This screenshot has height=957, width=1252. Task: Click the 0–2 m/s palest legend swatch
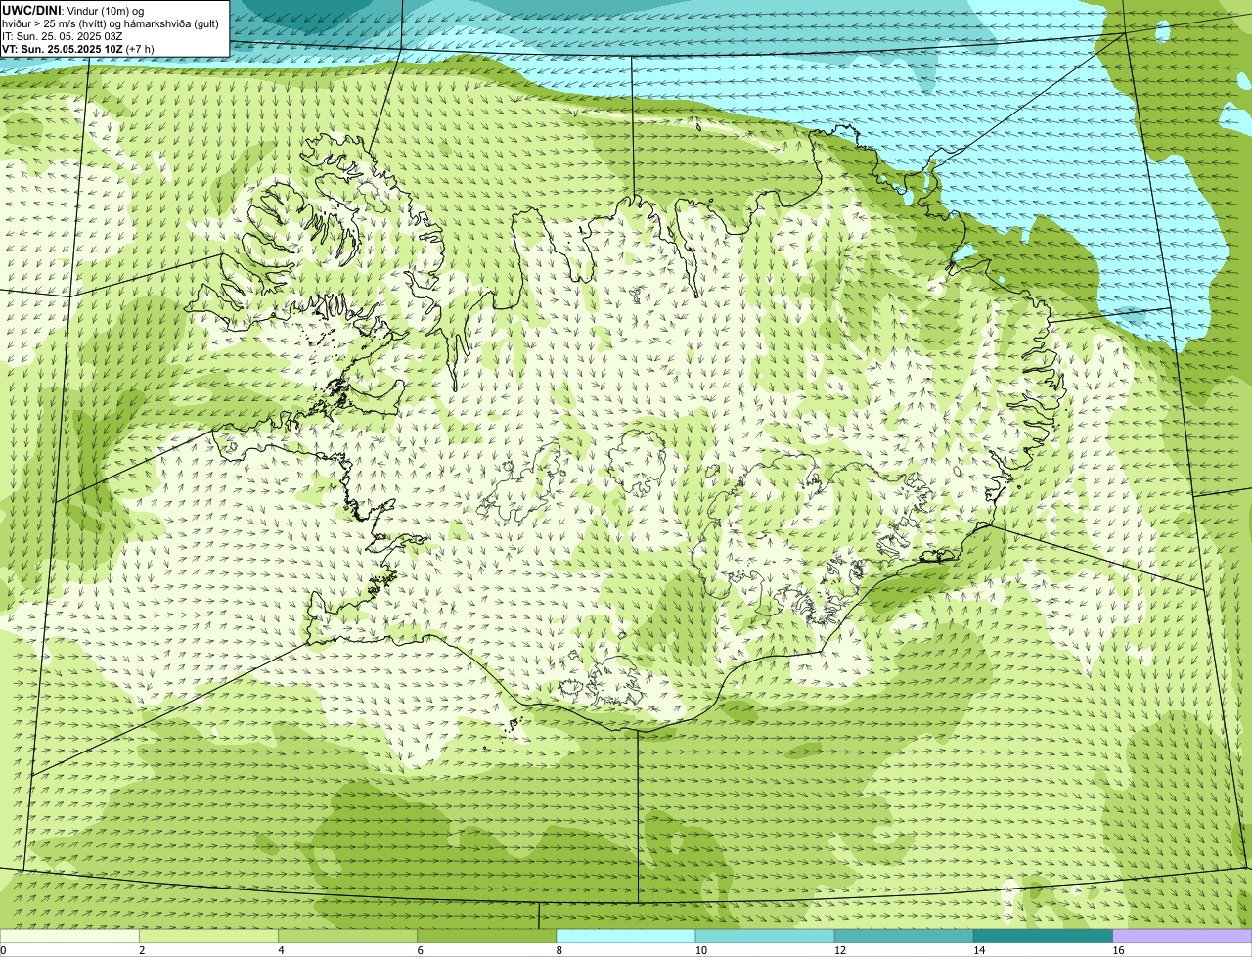[69, 935]
